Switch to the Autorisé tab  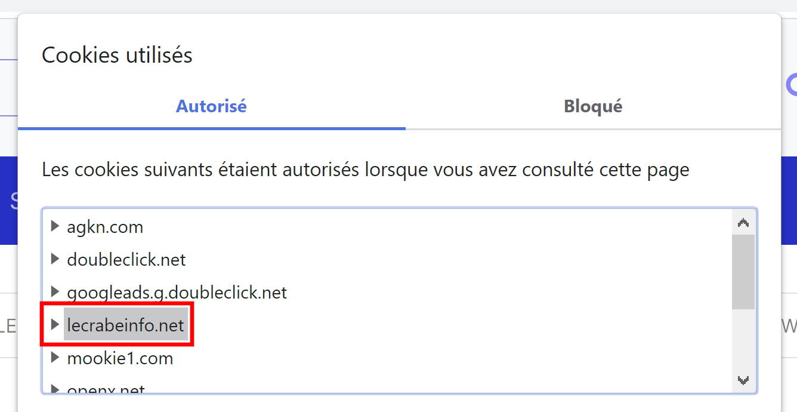[211, 106]
